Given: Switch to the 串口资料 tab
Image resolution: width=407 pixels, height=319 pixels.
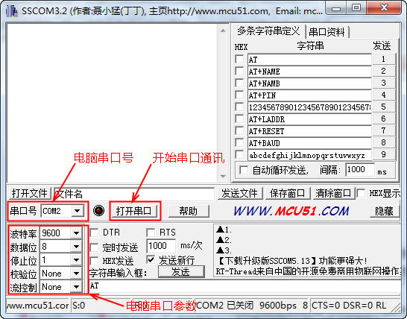Looking at the screenshot, I should tap(326, 32).
